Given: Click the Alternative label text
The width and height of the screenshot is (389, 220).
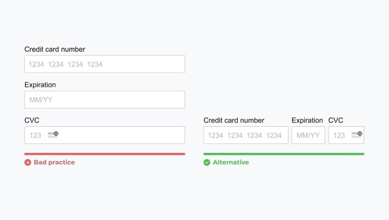Looking at the screenshot, I should point(231,162).
